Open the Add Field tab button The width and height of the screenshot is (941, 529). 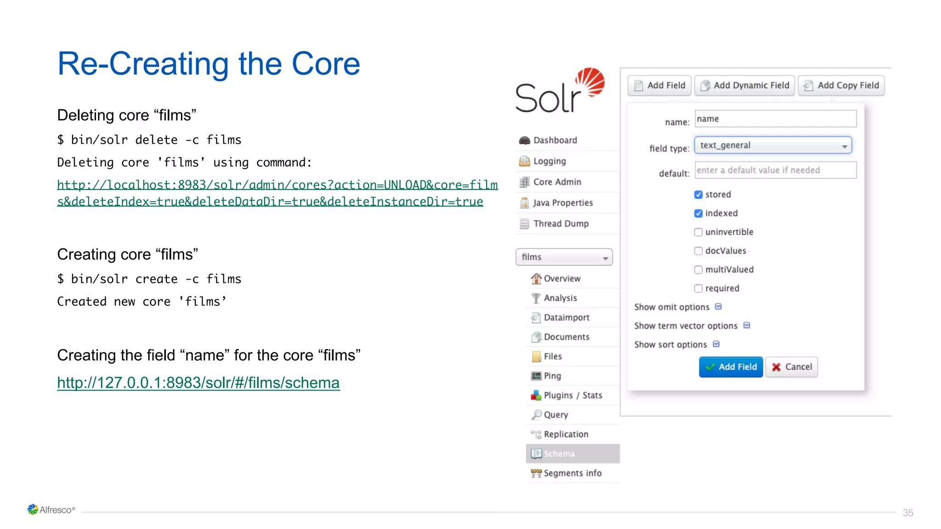659,85
